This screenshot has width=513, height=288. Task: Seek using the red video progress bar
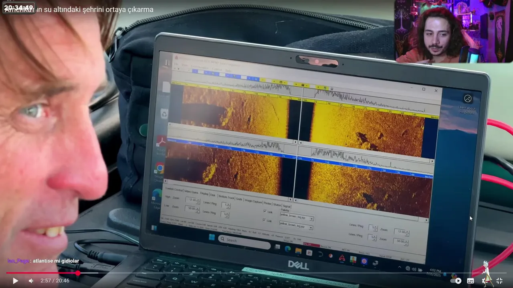point(256,273)
